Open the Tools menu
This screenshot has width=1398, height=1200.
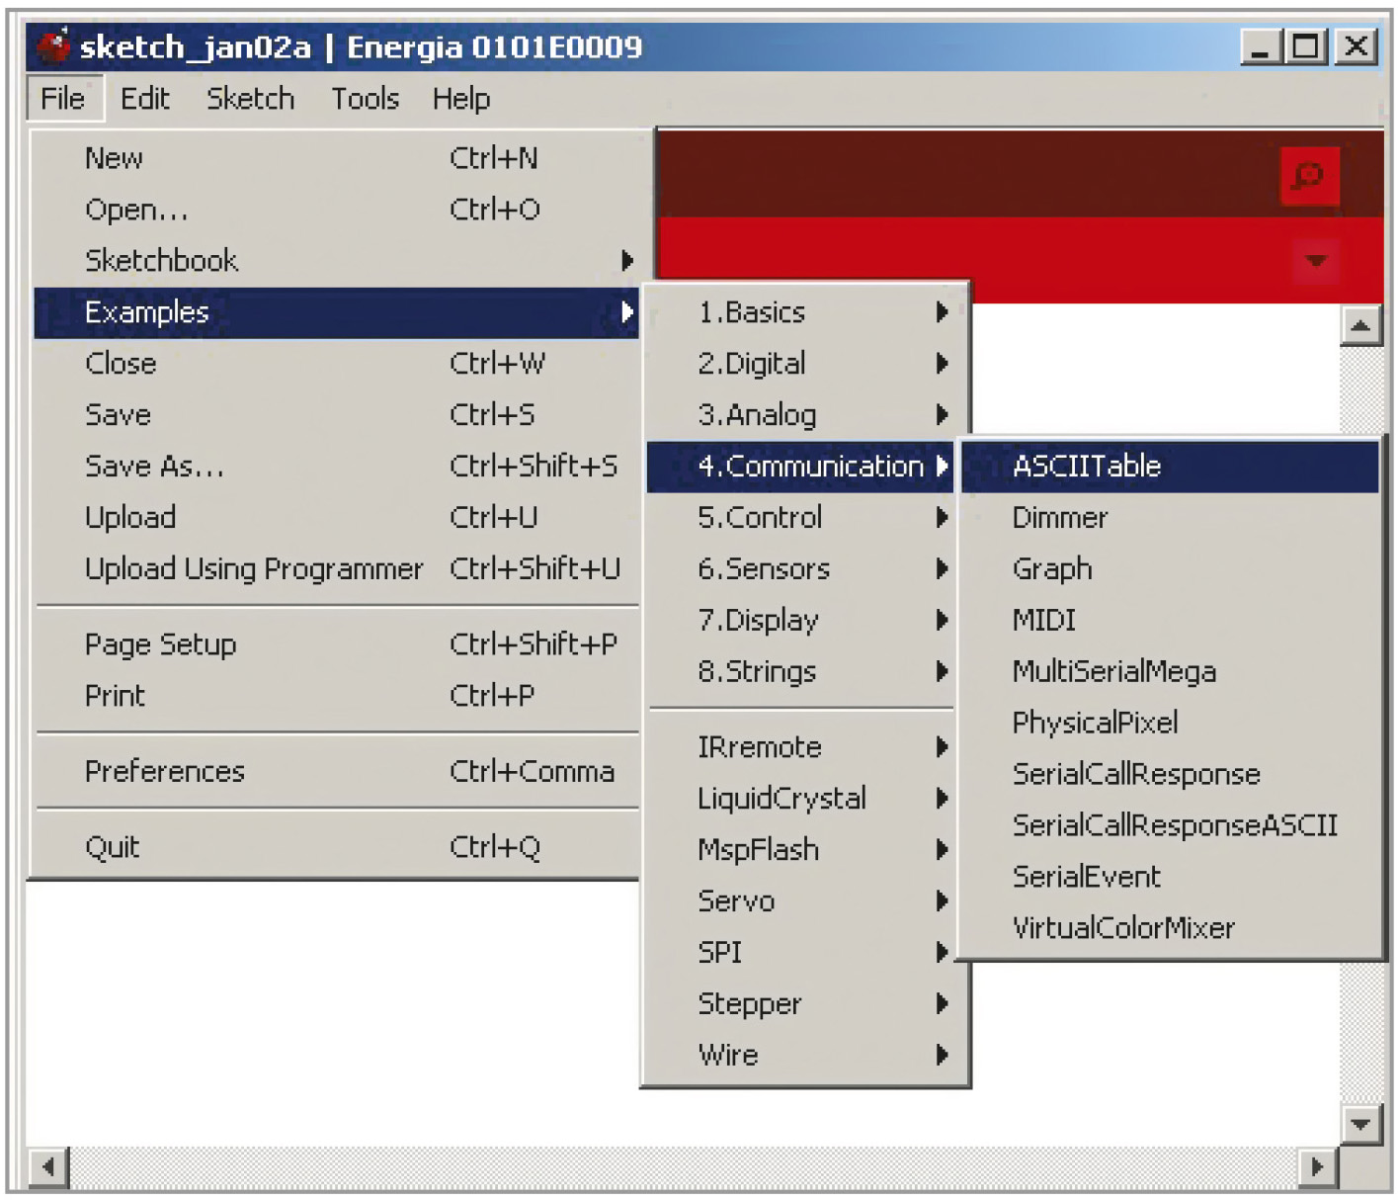366,99
